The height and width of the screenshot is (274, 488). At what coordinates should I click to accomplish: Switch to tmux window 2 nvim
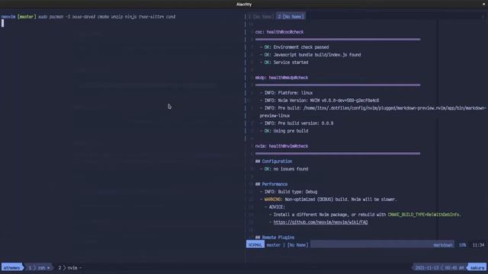coord(69,268)
